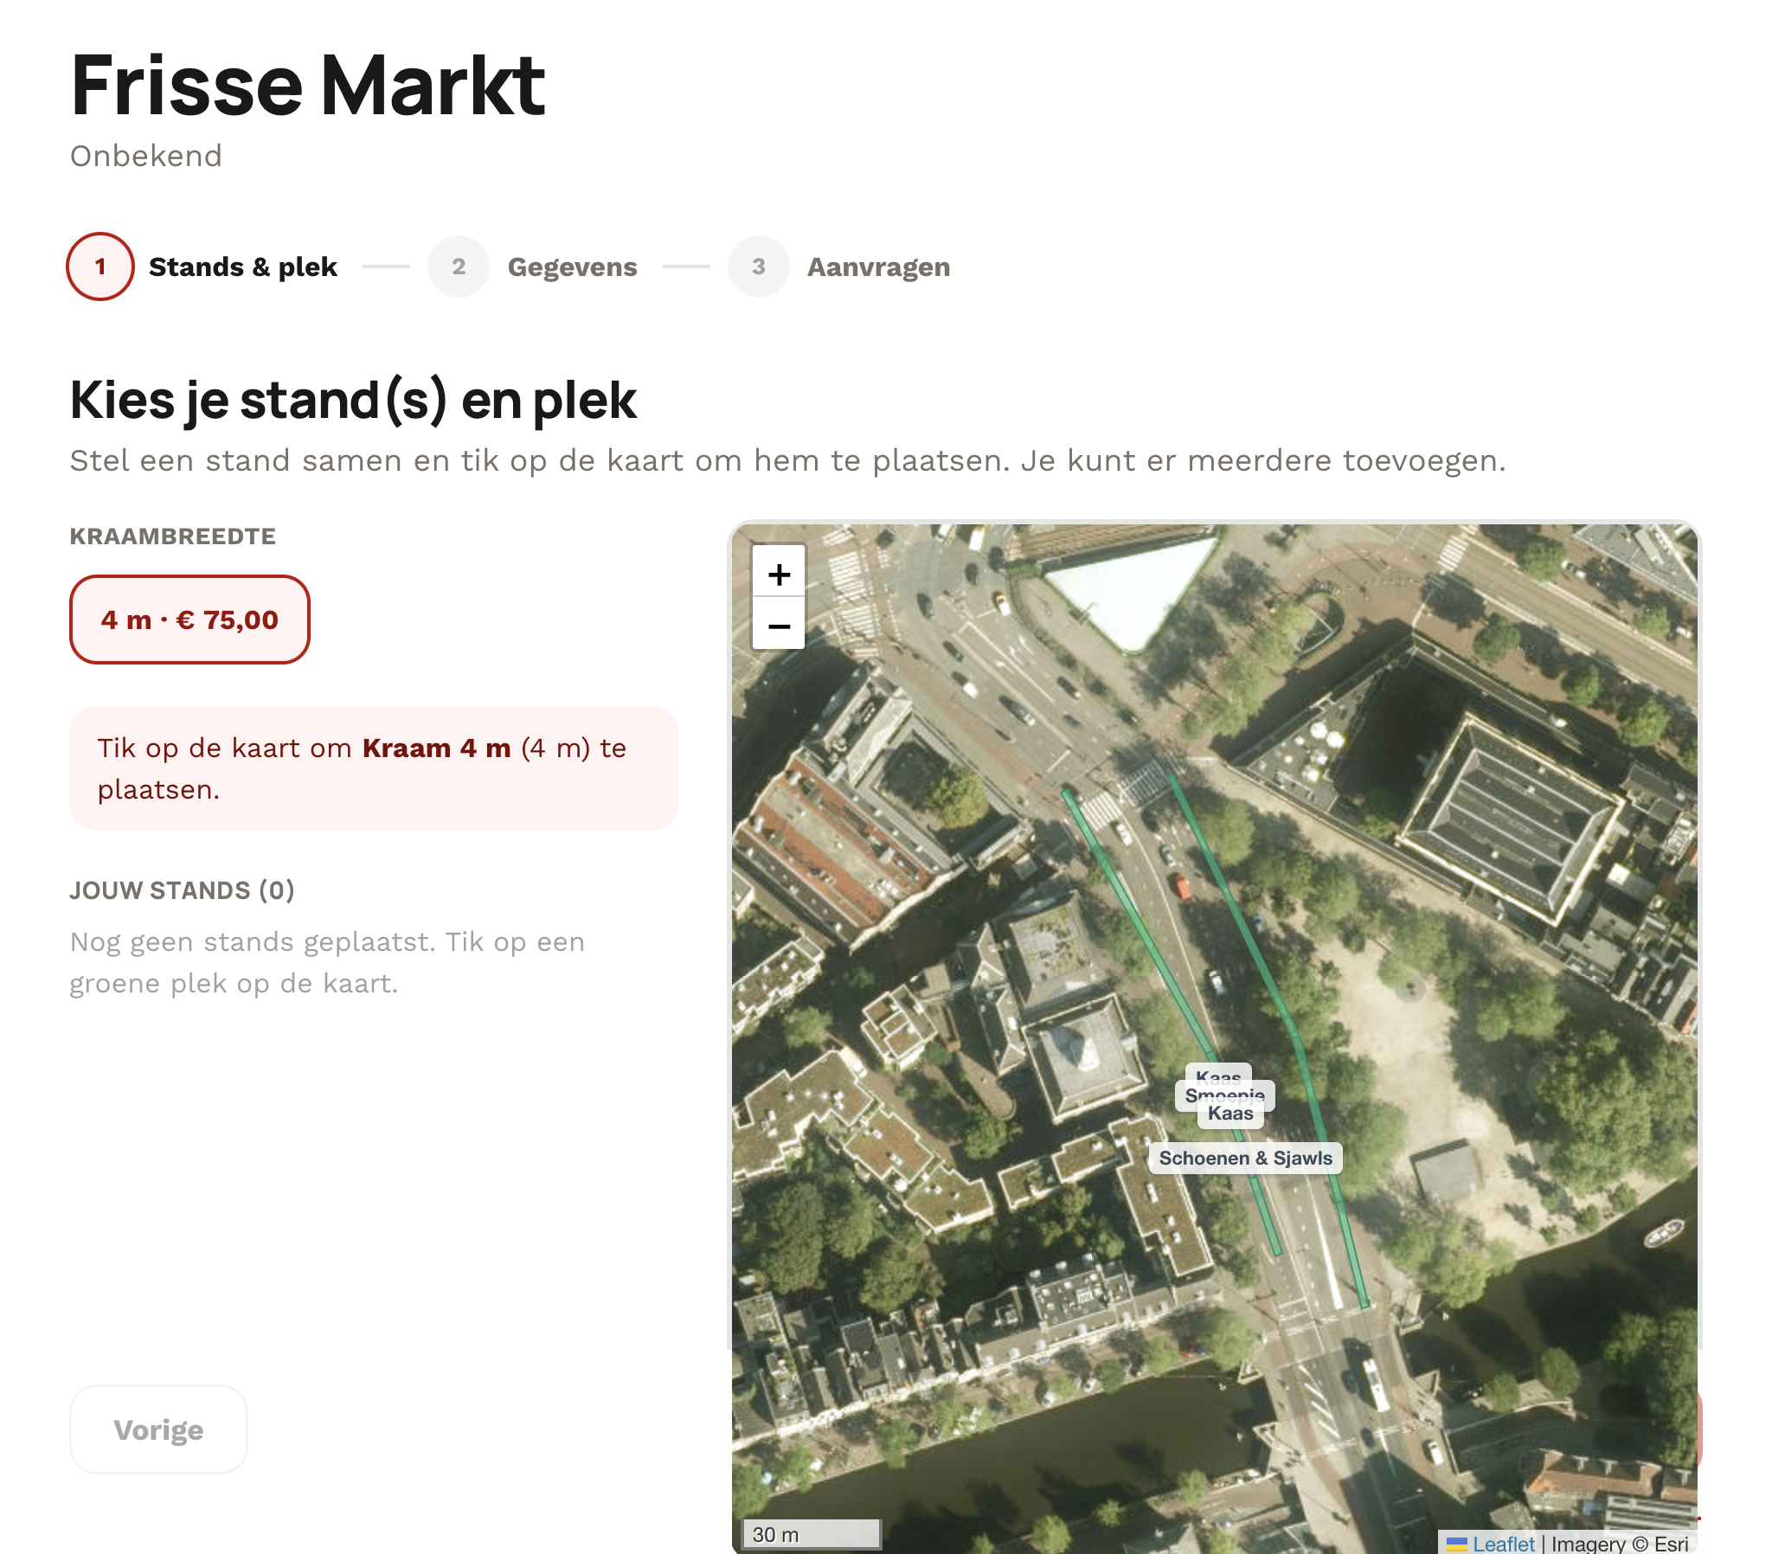The image size is (1772, 1554).
Task: Select the 4 m · € 75,00 stall width
Action: click(189, 620)
